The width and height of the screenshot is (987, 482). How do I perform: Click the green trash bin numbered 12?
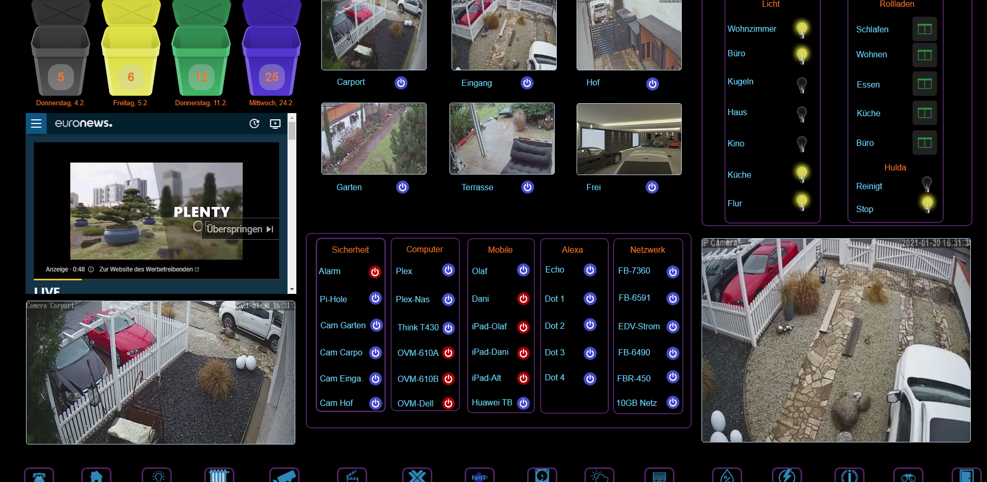click(x=201, y=48)
